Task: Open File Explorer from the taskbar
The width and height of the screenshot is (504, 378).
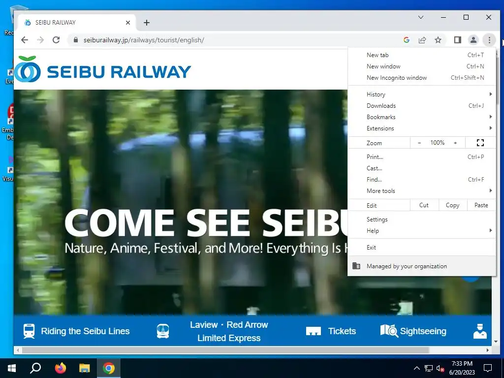Action: coord(85,368)
